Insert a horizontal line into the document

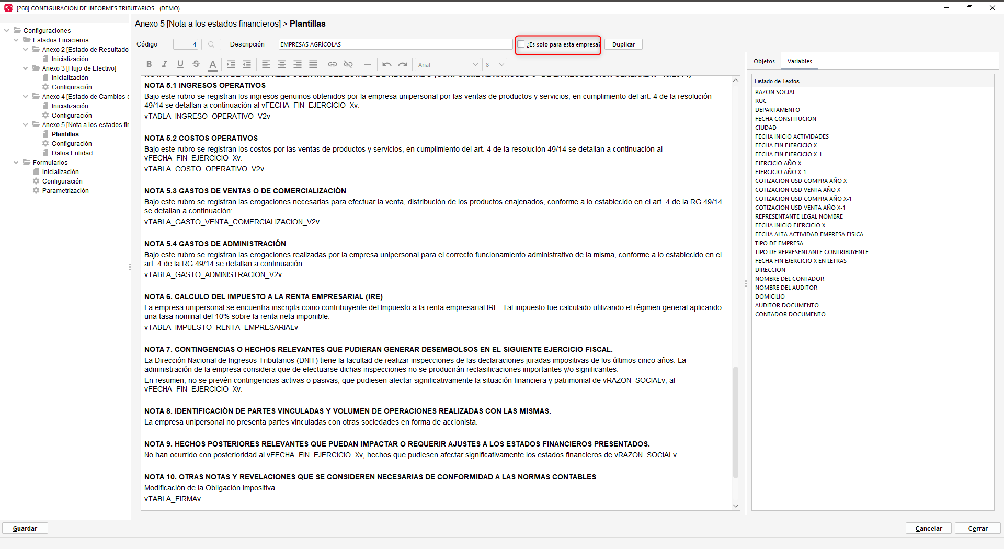pyautogui.click(x=368, y=64)
